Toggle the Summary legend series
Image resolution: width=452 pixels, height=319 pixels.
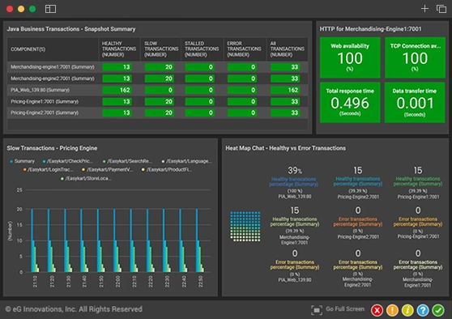pos(22,161)
